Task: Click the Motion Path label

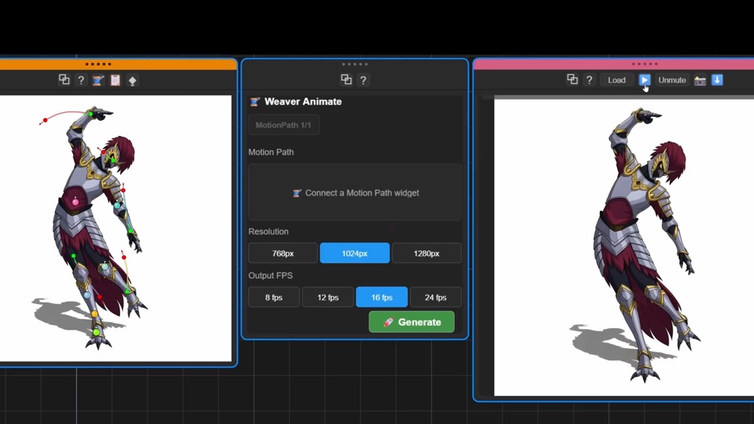Action: 271,152
